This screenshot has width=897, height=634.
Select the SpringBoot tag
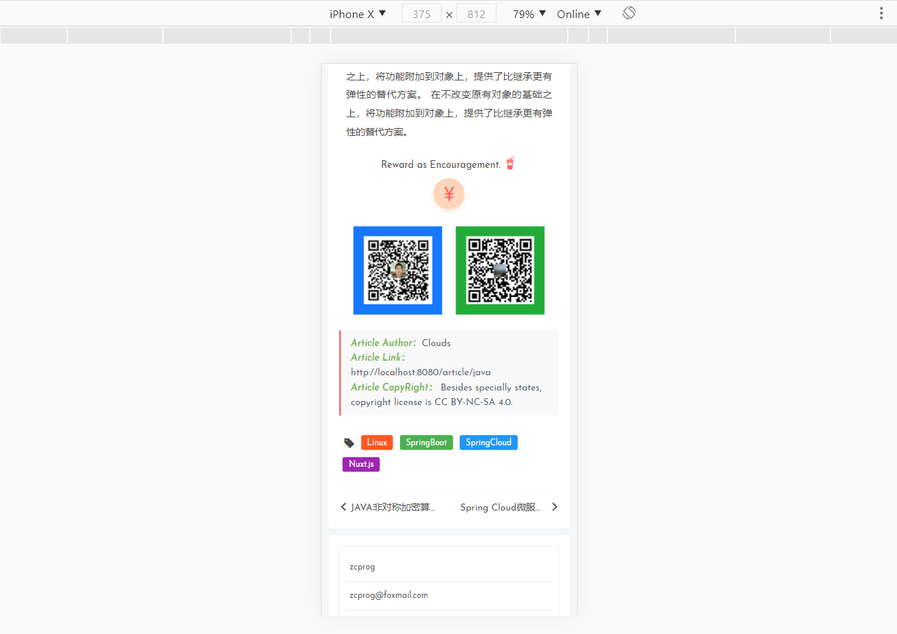426,443
